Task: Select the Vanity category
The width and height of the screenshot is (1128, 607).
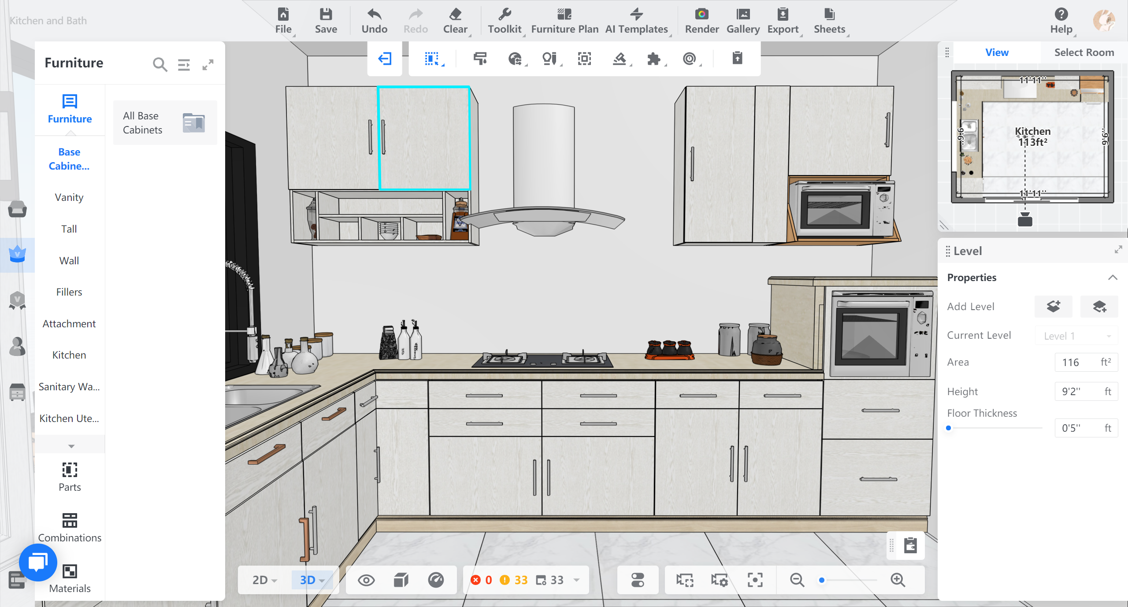Action: 69,197
